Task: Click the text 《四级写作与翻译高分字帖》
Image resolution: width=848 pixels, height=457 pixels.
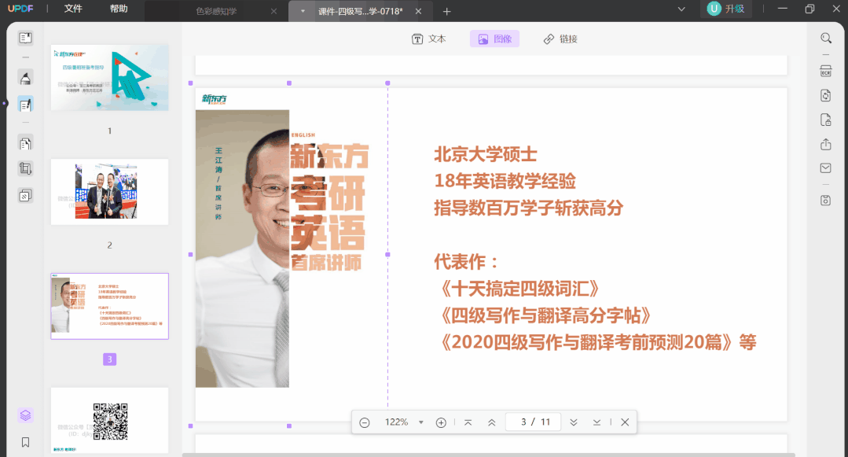Action: click(x=545, y=315)
